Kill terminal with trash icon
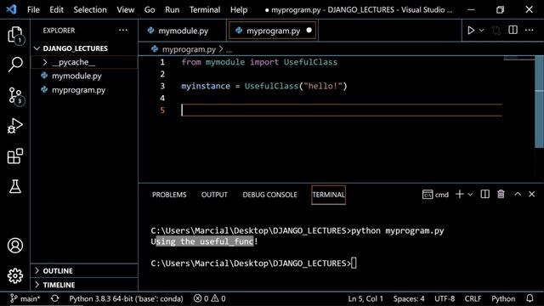The height and width of the screenshot is (306, 544). (x=501, y=195)
